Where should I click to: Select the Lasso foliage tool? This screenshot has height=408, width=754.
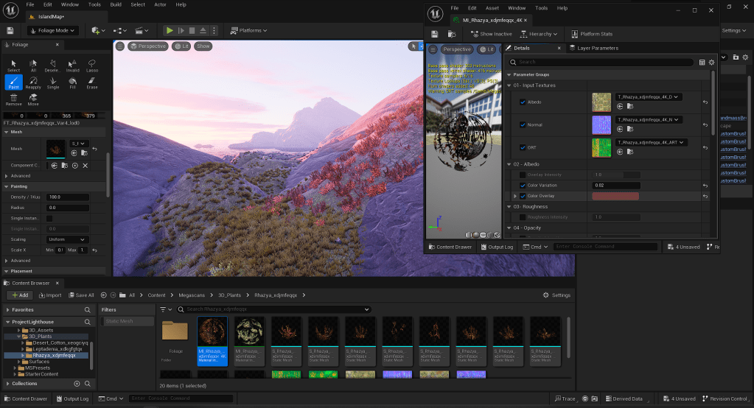click(x=91, y=66)
